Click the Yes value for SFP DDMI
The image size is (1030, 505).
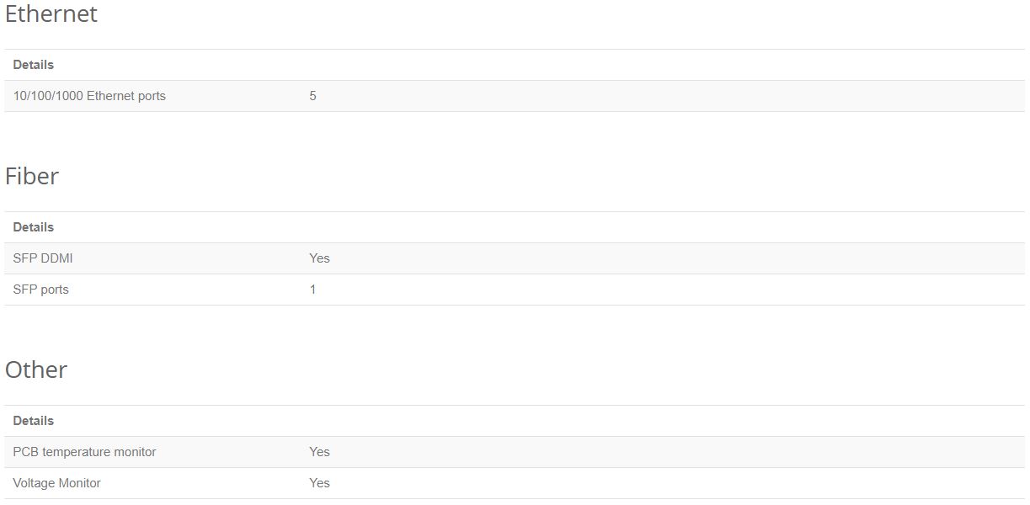(319, 258)
